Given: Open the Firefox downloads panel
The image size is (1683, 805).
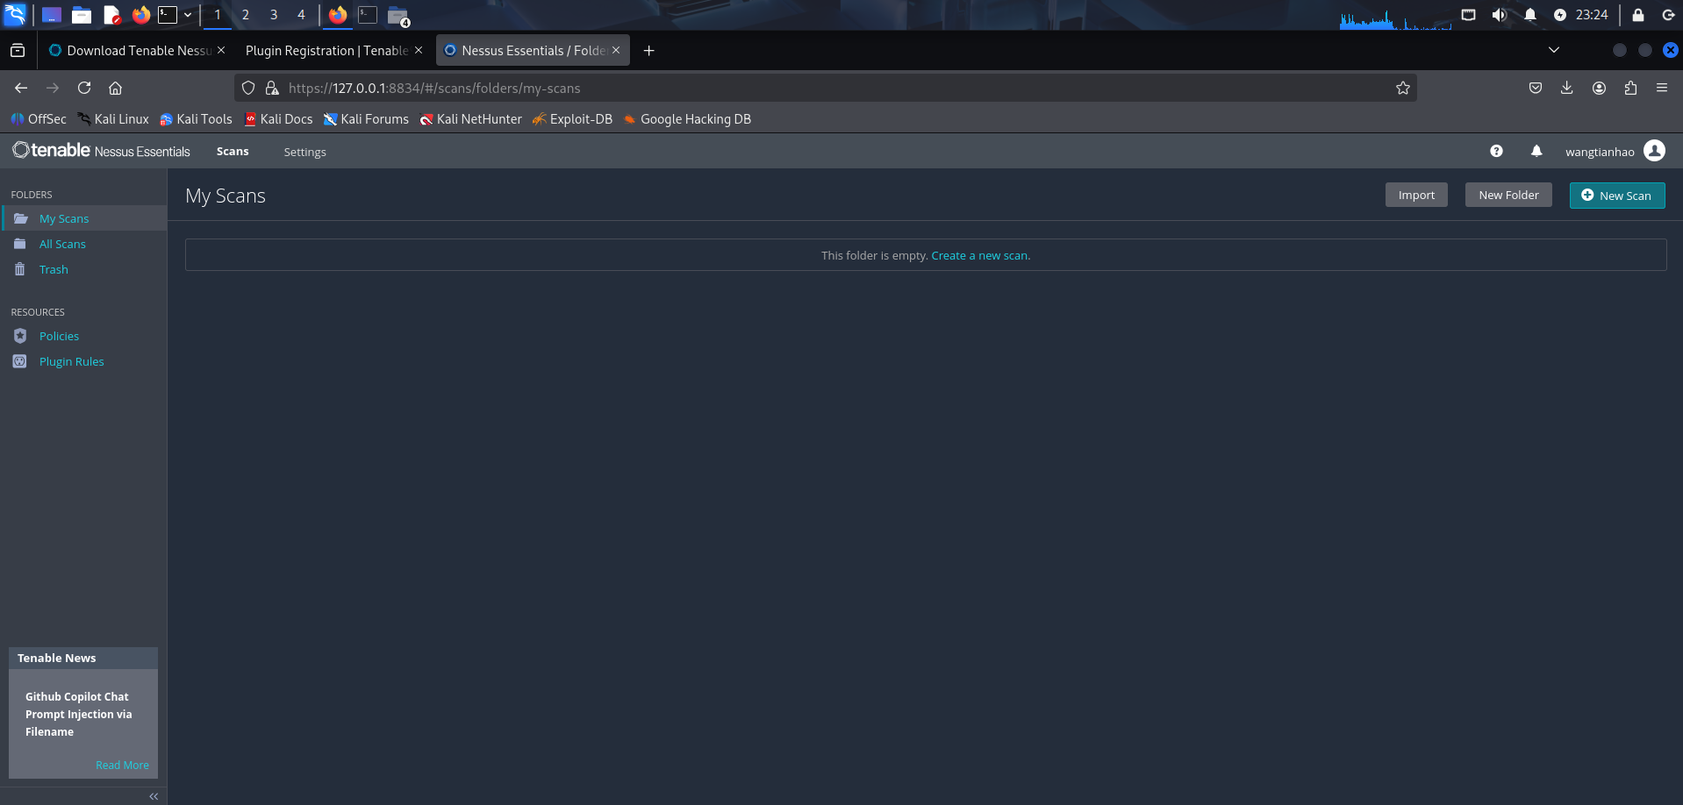Looking at the screenshot, I should [1567, 88].
